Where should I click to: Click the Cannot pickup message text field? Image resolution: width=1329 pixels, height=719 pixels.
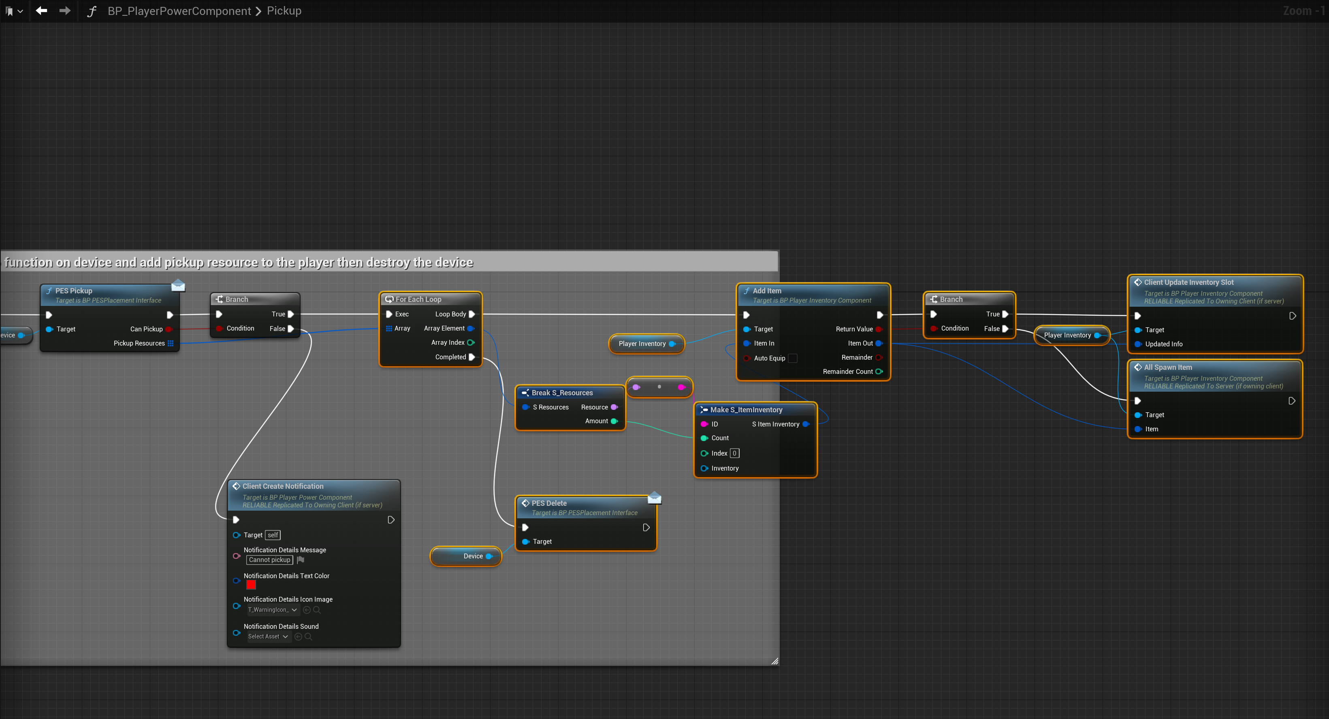click(x=269, y=560)
